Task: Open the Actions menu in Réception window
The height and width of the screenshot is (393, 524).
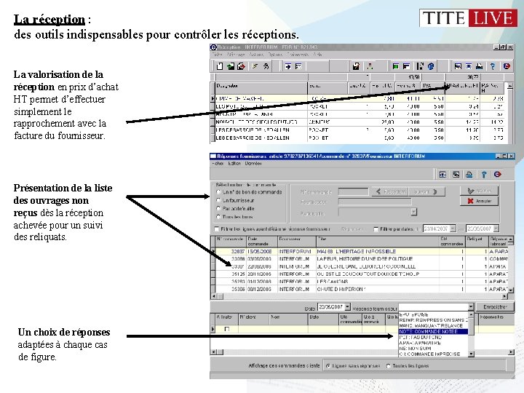Action: (x=256, y=54)
